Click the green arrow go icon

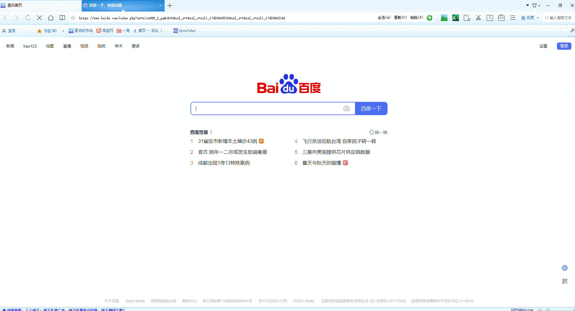coord(429,18)
